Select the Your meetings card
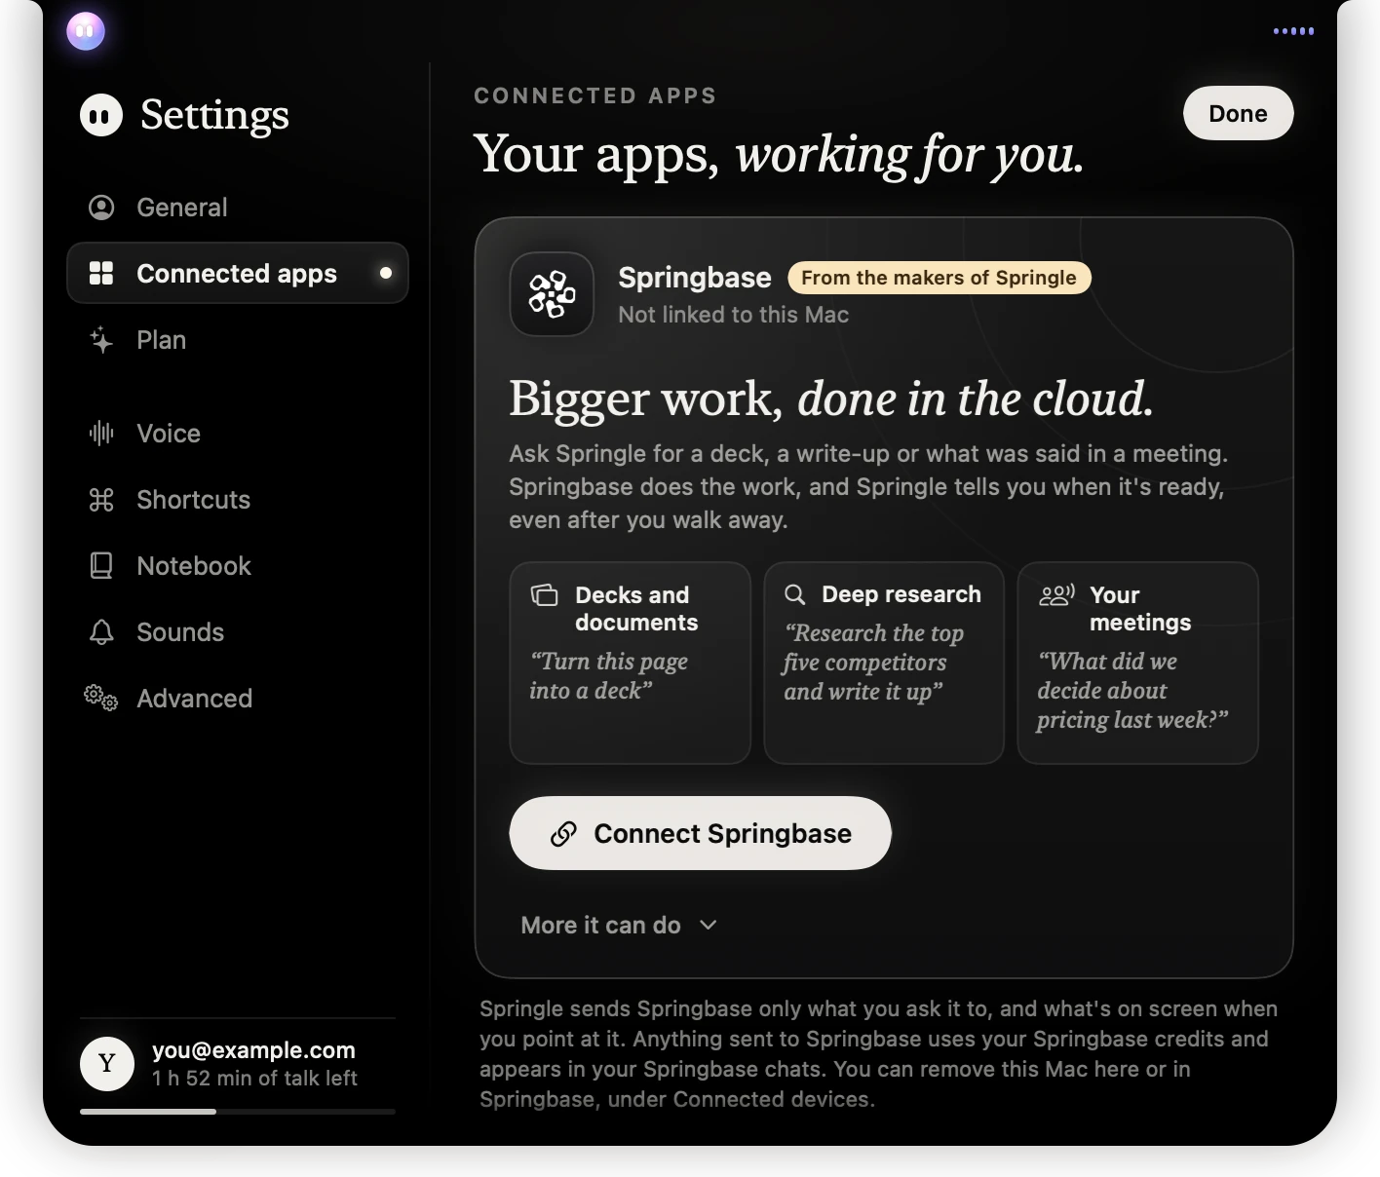This screenshot has width=1380, height=1177. point(1137,663)
